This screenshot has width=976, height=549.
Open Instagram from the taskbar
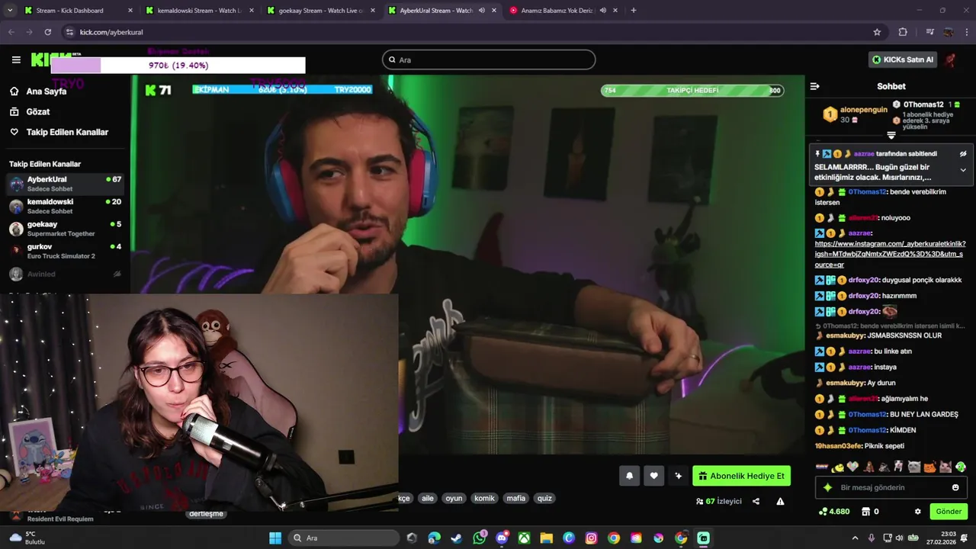point(591,538)
